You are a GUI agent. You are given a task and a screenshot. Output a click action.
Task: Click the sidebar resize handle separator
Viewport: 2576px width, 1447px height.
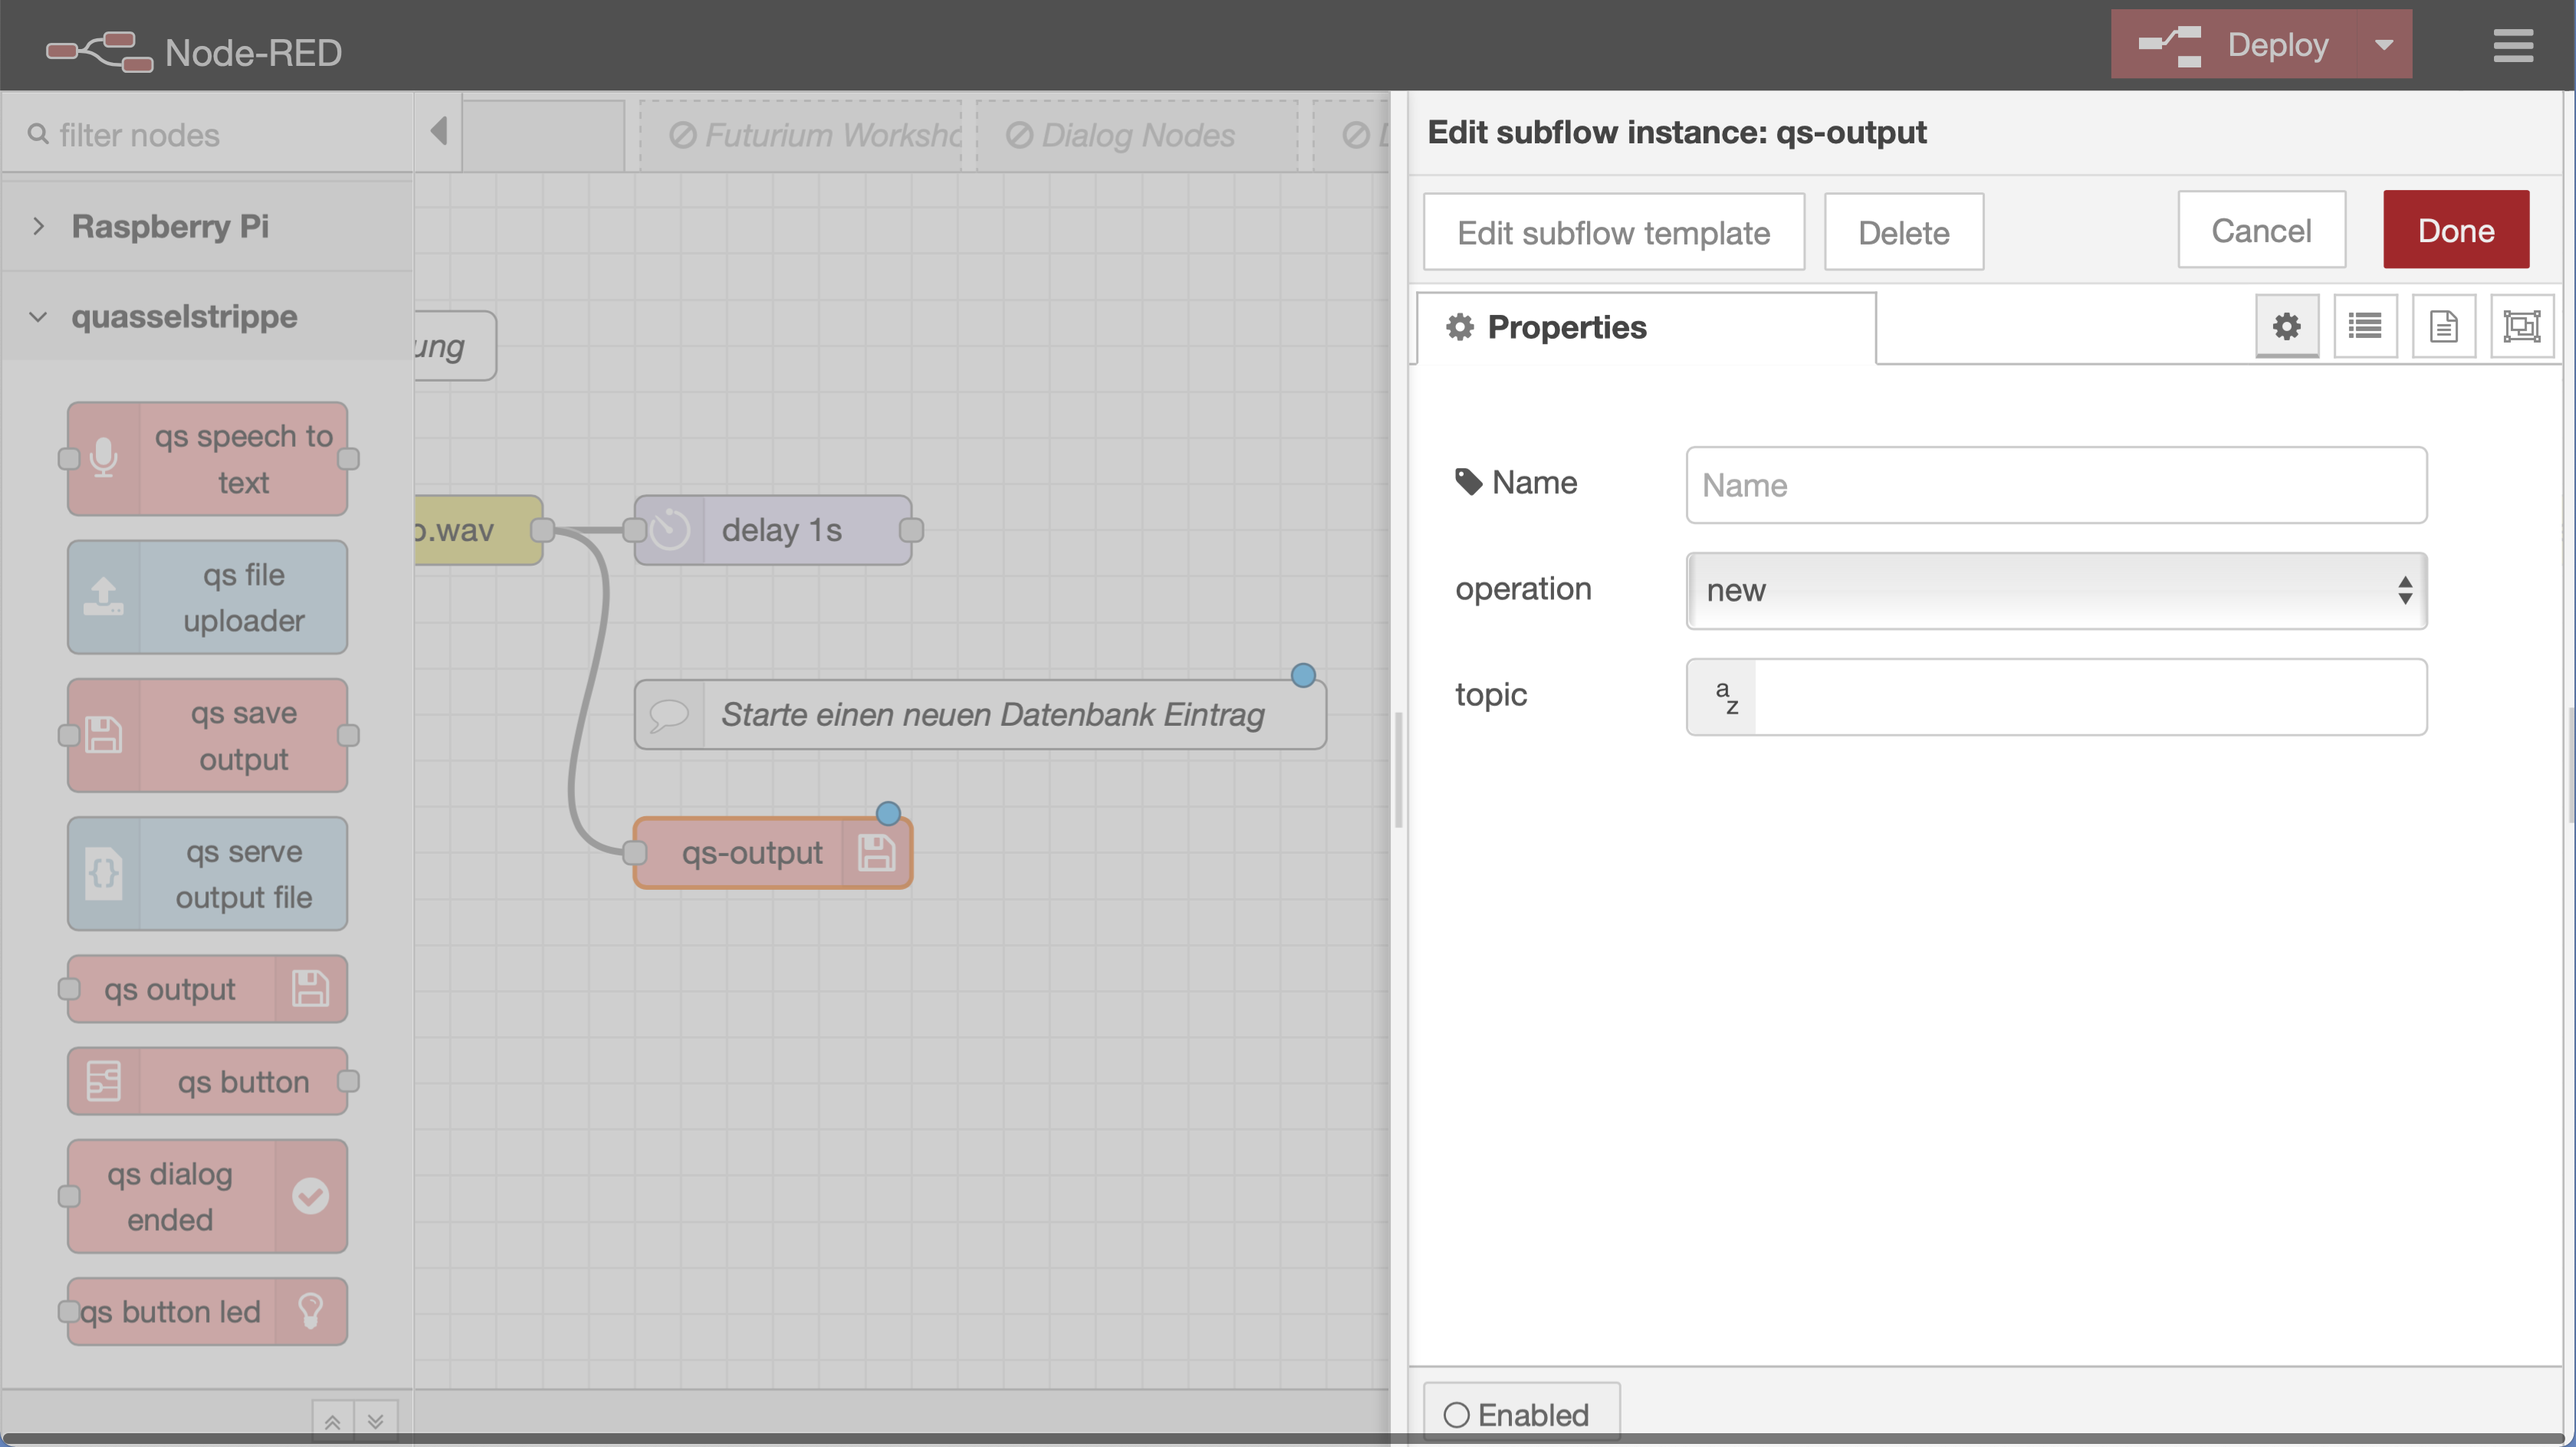coord(1399,770)
